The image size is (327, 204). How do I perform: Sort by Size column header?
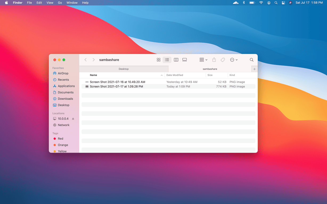[210, 75]
